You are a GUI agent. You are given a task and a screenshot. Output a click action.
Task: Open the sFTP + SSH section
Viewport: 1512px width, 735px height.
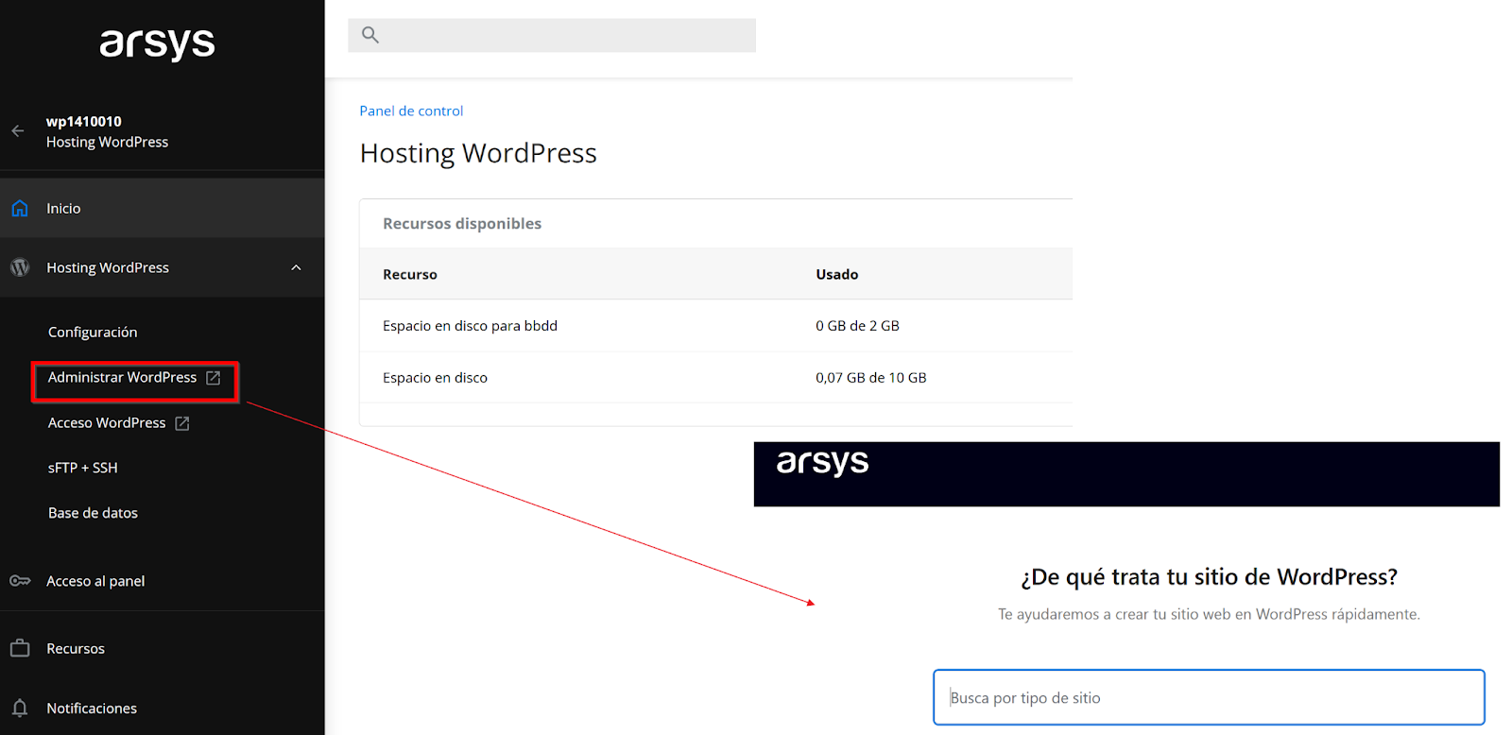click(83, 468)
